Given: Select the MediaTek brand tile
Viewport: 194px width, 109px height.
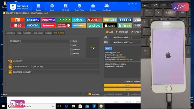Looking at the screenshot, I should 79,25.
